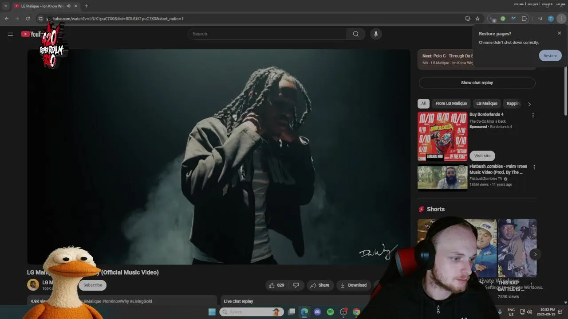Bookmark this page with the star
Image resolution: width=568 pixels, height=319 pixels.
tap(477, 19)
